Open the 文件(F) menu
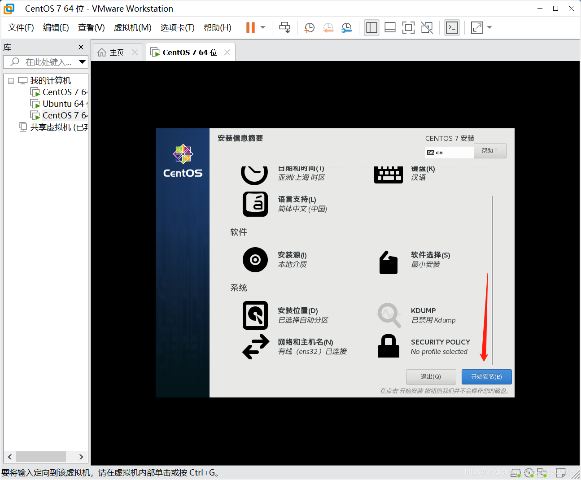The width and height of the screenshot is (581, 480). pyautogui.click(x=21, y=27)
